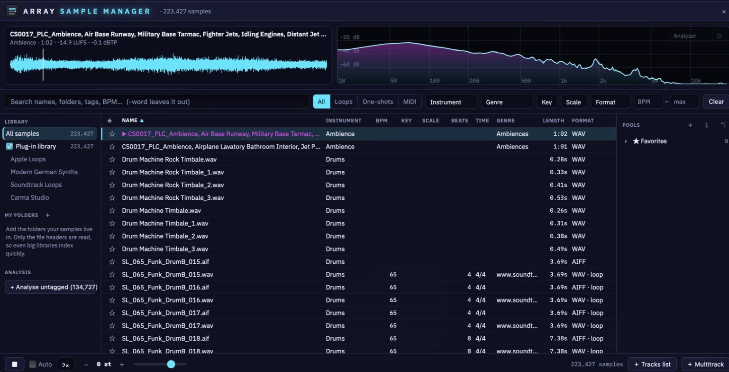Image resolution: width=729 pixels, height=372 pixels.
Task: Open the hamburger menu beside ARRAY title
Action: pyautogui.click(x=12, y=11)
